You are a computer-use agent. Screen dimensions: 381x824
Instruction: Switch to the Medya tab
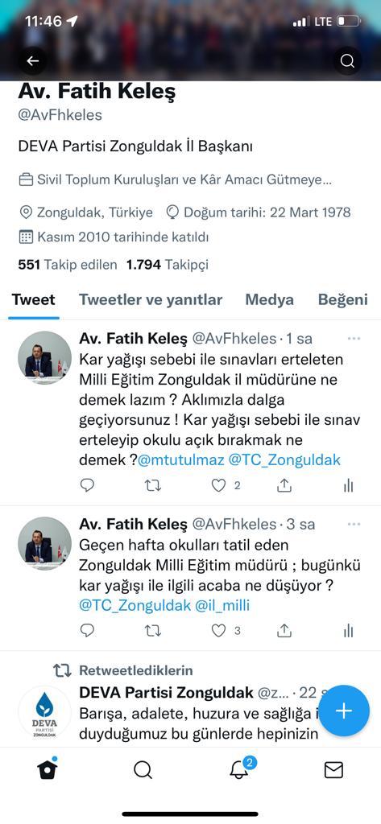click(269, 299)
